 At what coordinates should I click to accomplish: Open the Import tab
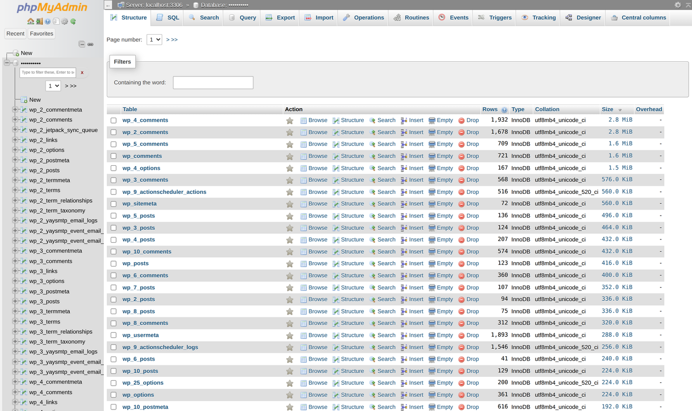pyautogui.click(x=319, y=17)
